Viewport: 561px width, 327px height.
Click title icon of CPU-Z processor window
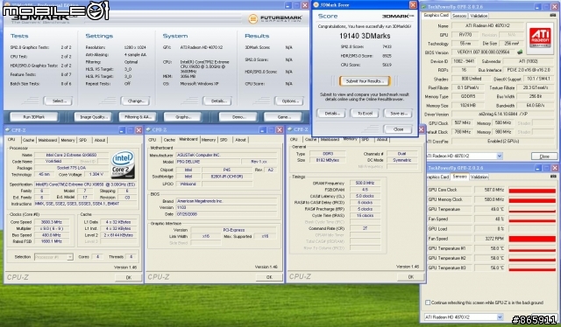(x=8, y=130)
